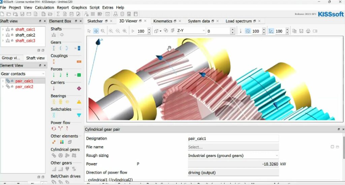Click the Designation input field showing pair_calc1
This screenshot has width=345, height=185.
click(233, 138)
